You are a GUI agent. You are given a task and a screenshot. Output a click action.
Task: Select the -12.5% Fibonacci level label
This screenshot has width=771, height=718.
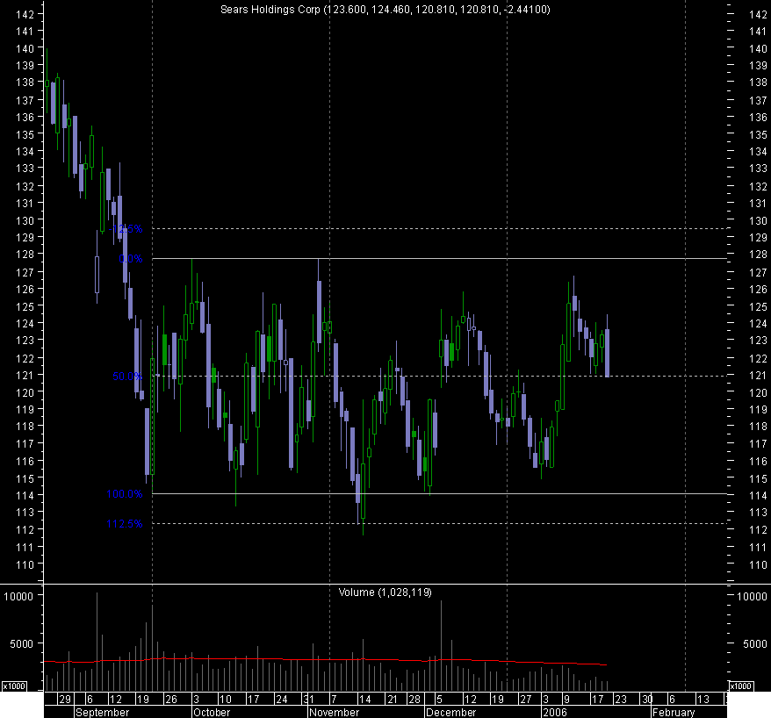click(126, 229)
